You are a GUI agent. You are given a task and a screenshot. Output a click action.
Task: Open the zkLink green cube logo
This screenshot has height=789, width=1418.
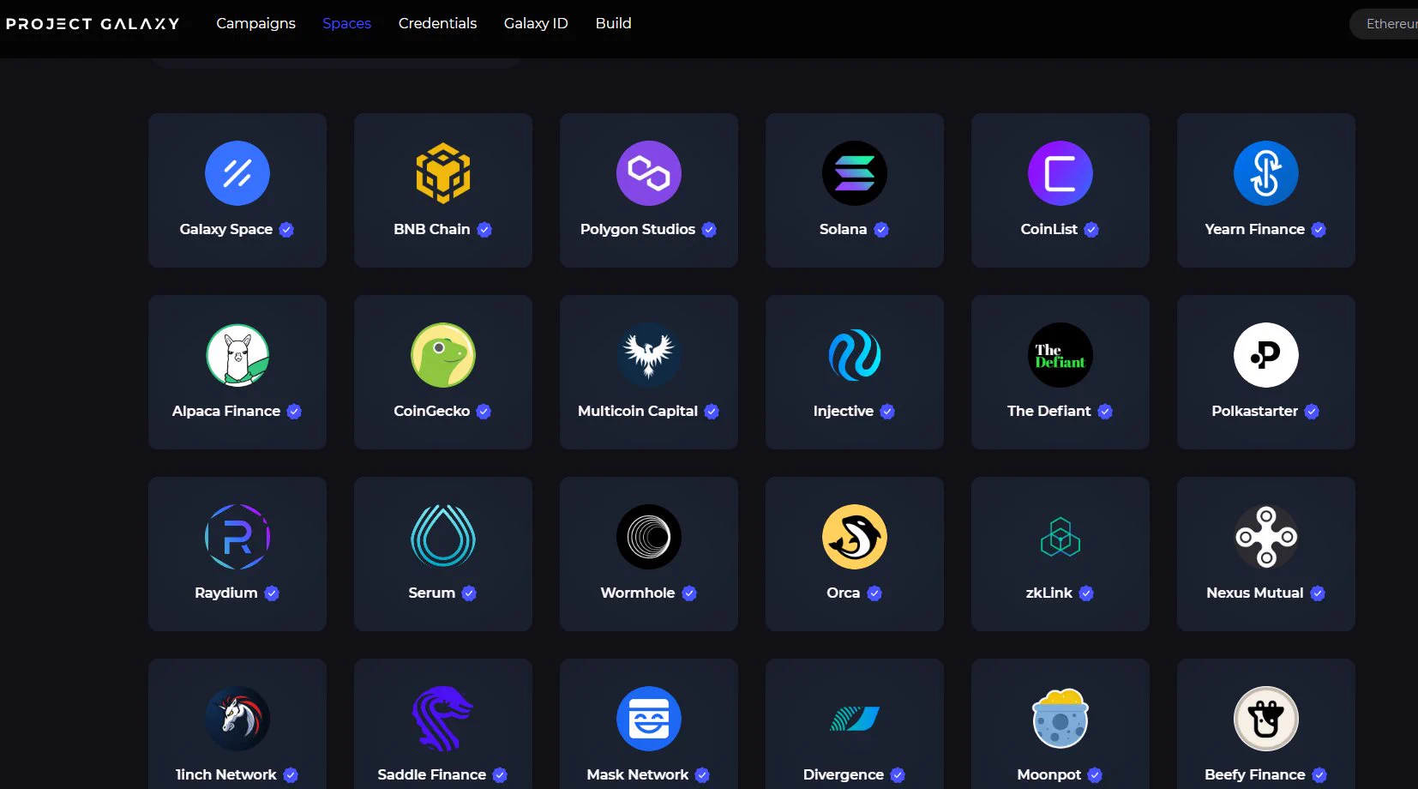pos(1060,537)
